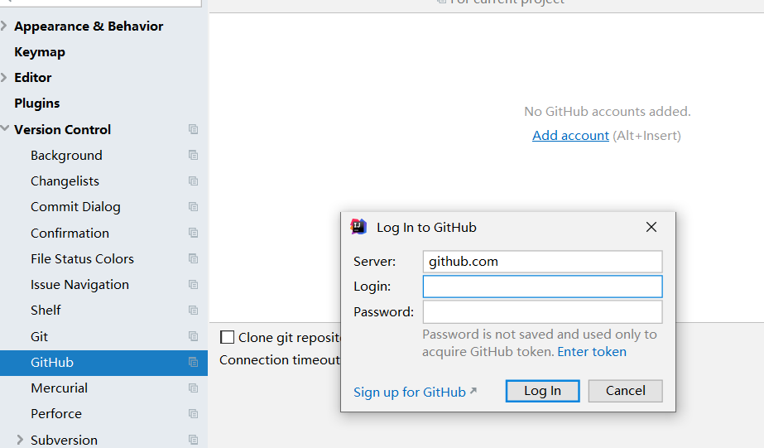Click the project-level icon in the GitHub row

point(193,362)
